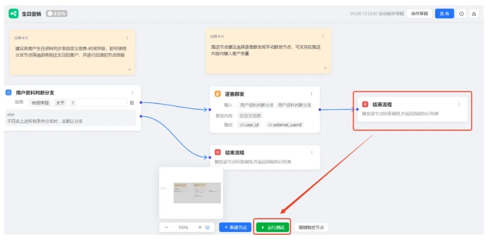Screen dimensions: 489x241
Task: Click the 用户资料判断分支 node icon
Action: [9, 92]
